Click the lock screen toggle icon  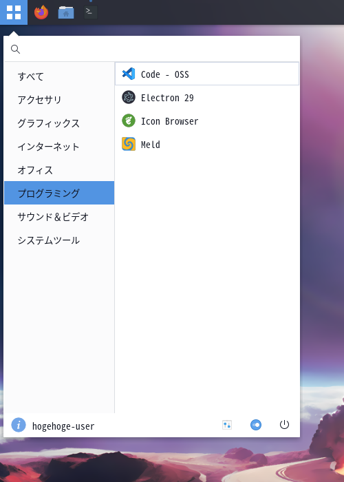coord(256,425)
